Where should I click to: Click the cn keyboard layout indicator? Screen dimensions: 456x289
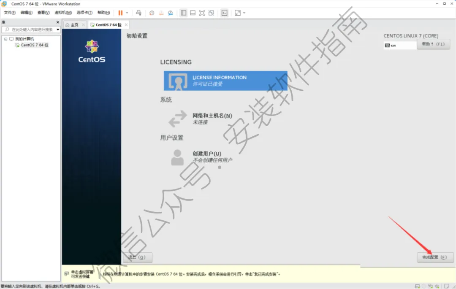click(x=400, y=45)
